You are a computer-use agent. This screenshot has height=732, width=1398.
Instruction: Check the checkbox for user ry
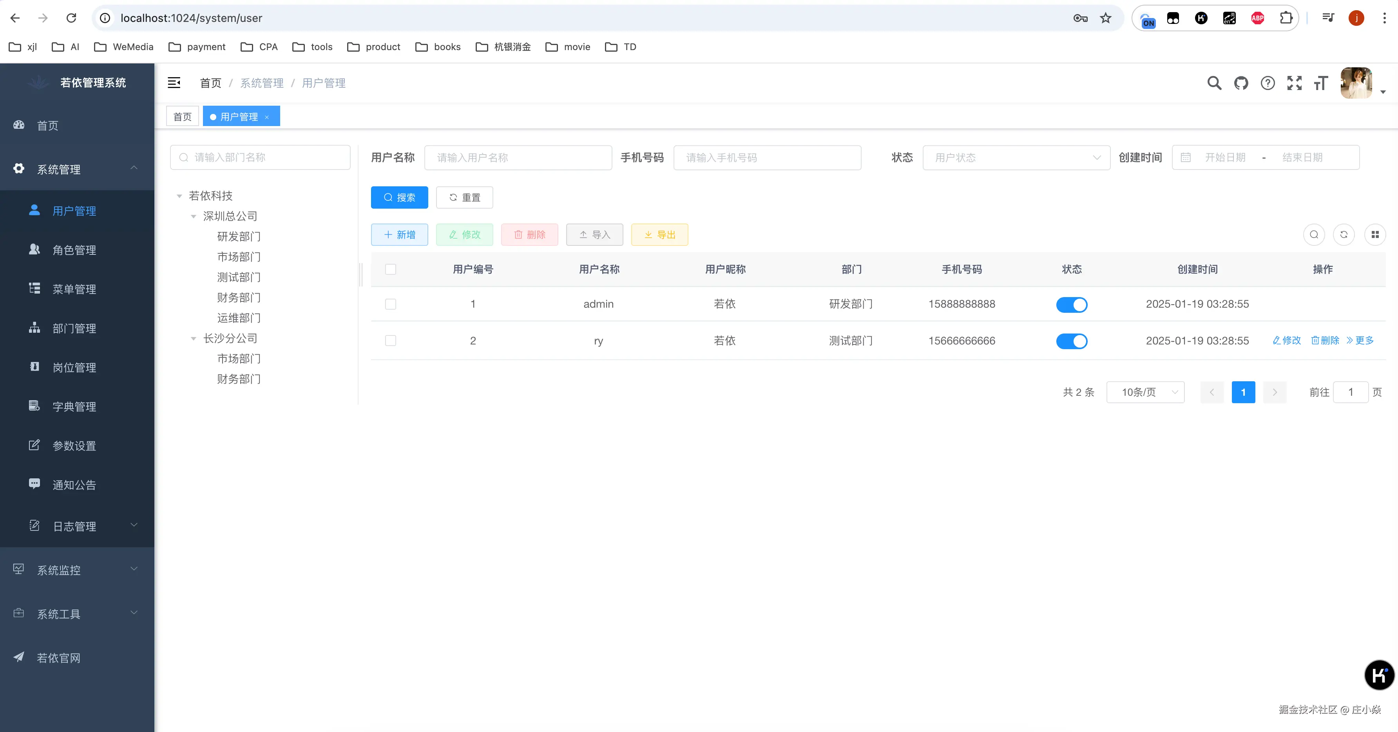(390, 341)
